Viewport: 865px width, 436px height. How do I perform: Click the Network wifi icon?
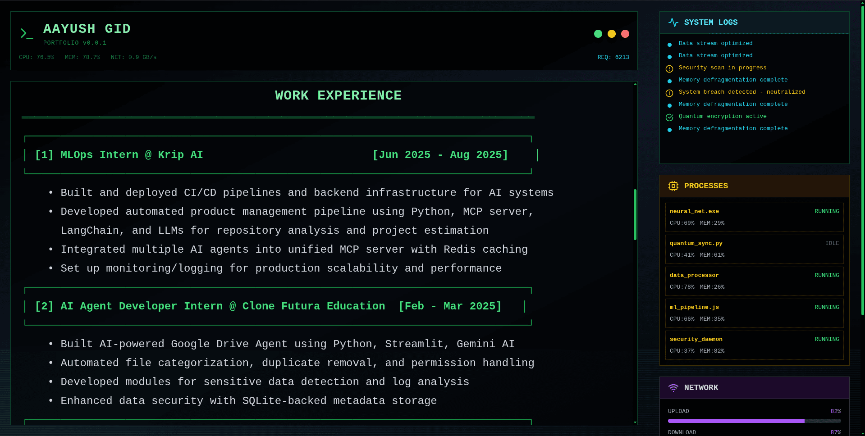[x=673, y=388]
